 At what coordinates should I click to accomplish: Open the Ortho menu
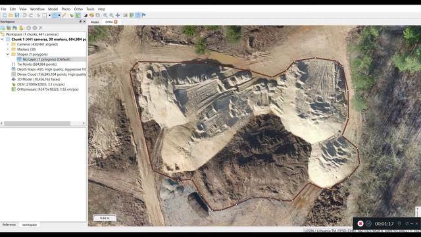pyautogui.click(x=78, y=9)
